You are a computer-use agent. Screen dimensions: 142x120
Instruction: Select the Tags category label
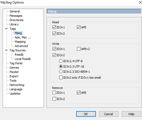pos(13,29)
